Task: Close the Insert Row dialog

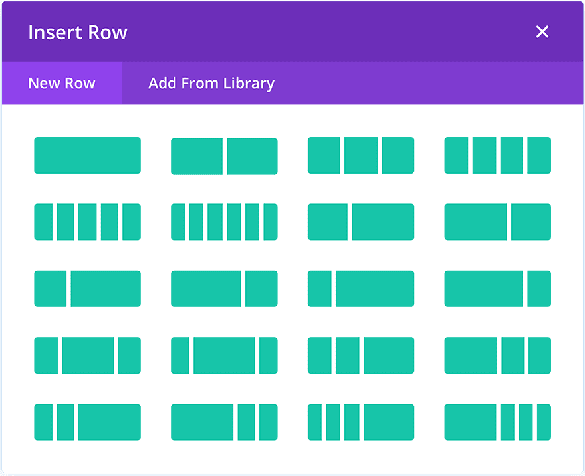Action: tap(542, 32)
